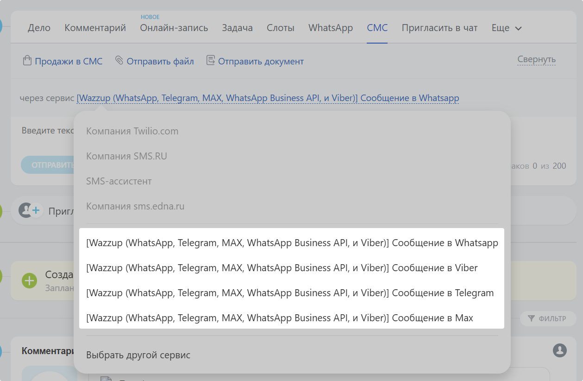Select Wazzup Сообщение в Telegram option
The image size is (583, 381).
[290, 293]
